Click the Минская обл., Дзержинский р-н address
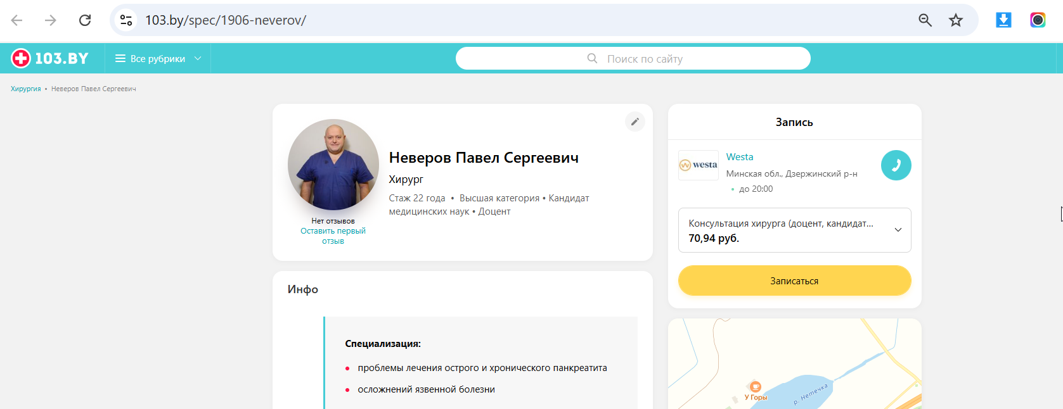1063x409 pixels. [792, 173]
